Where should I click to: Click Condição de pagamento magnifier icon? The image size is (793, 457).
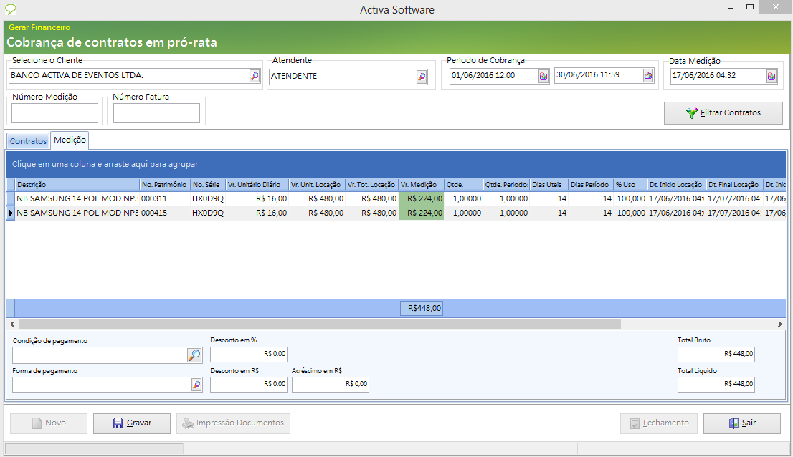point(194,355)
